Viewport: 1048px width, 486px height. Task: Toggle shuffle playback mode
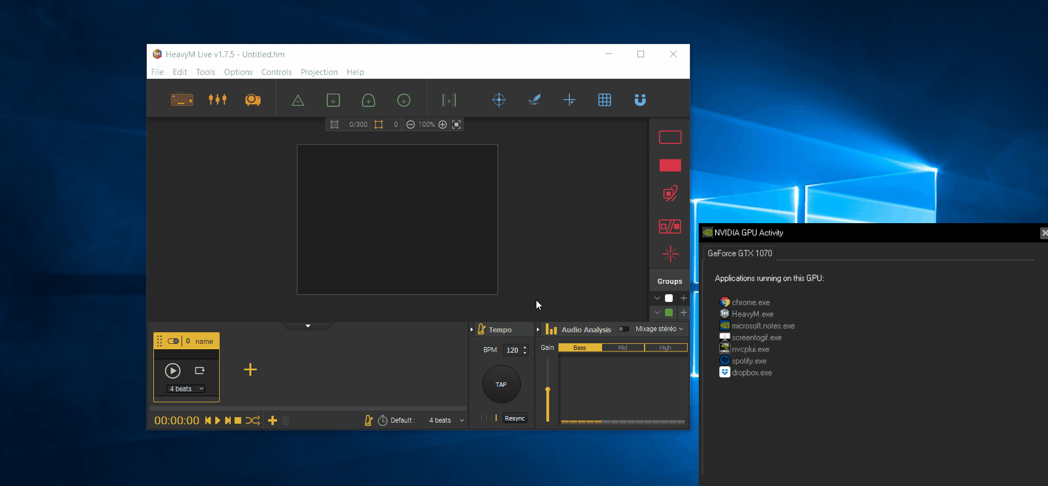(x=252, y=420)
